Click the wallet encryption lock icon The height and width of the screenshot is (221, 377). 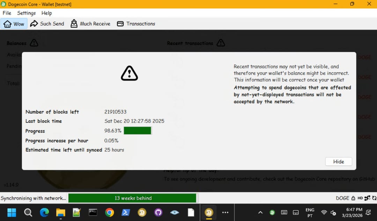[353, 198]
